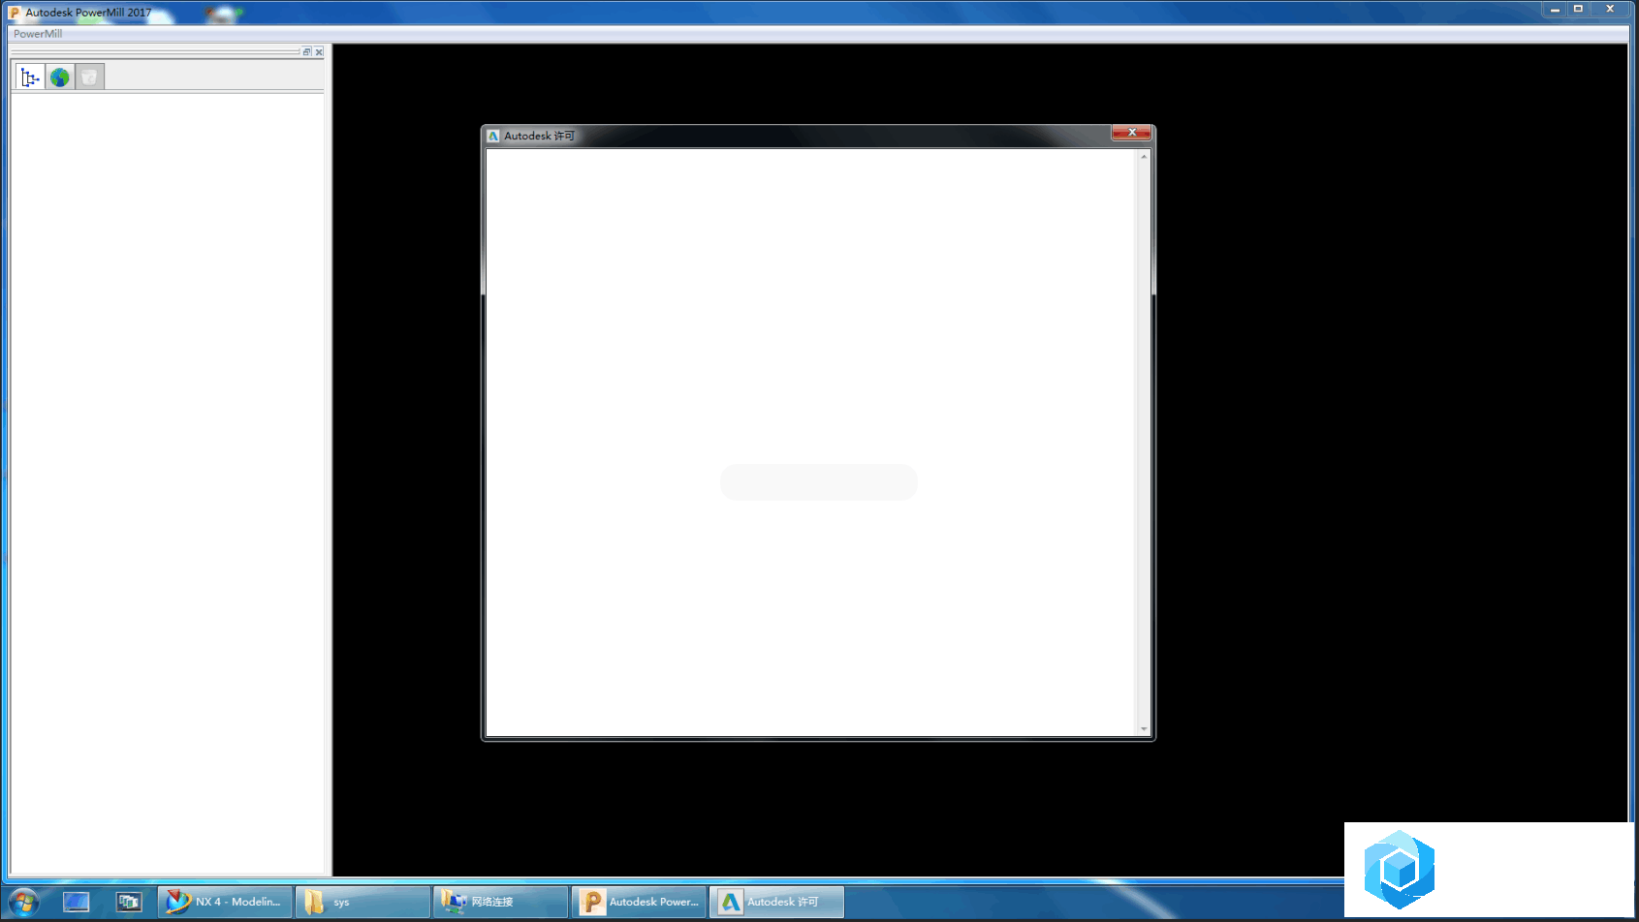This screenshot has height=922, width=1639.
Task: Click the Autodesk 许可 dialog title icon
Action: click(x=493, y=137)
